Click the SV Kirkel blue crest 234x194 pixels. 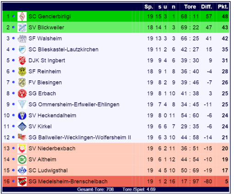point(22,126)
